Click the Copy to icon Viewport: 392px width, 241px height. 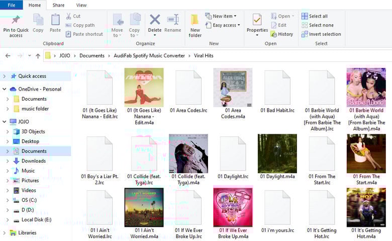135,19
